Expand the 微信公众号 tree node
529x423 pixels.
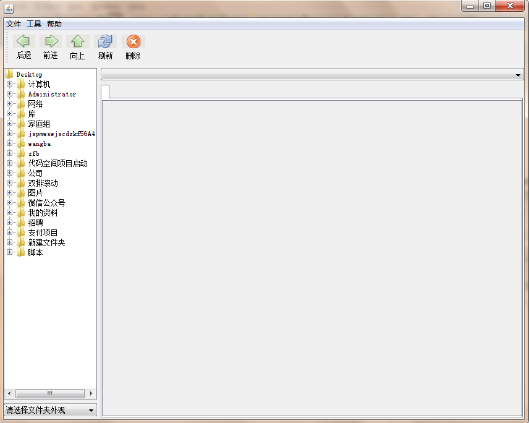9,203
